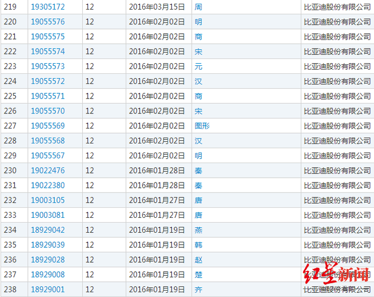Click trademark name 楚 in row 237
This screenshot has height=297, width=374.
click(x=198, y=275)
